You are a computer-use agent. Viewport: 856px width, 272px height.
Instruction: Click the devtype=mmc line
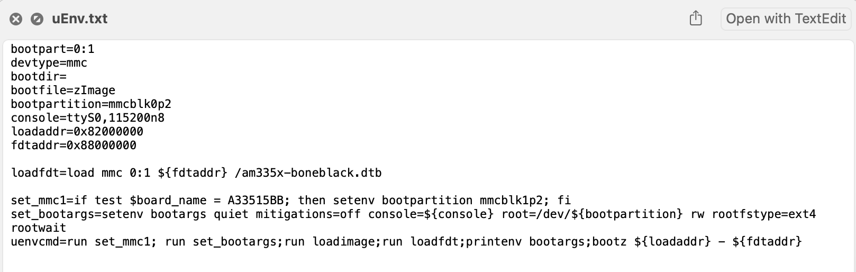[49, 63]
